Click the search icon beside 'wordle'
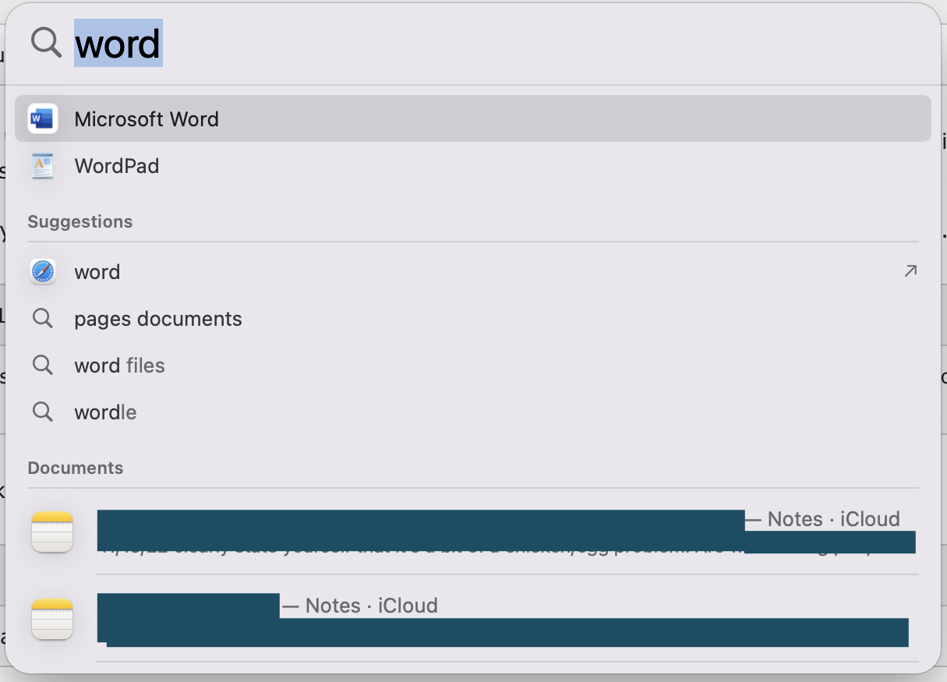Image resolution: width=947 pixels, height=682 pixels. (42, 412)
